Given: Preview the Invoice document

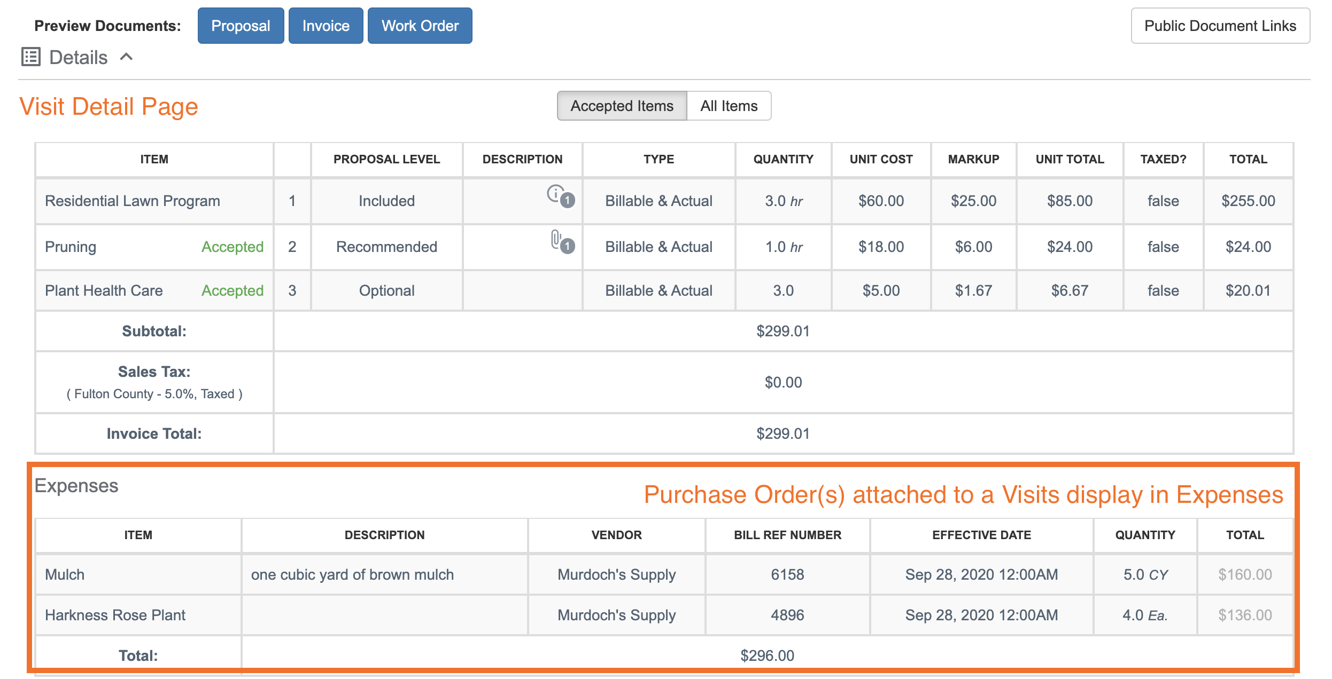Looking at the screenshot, I should pos(326,26).
